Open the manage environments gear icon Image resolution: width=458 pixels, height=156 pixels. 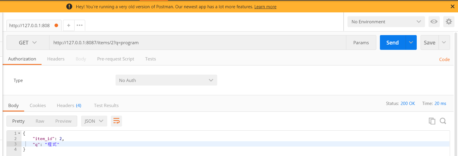(449, 22)
